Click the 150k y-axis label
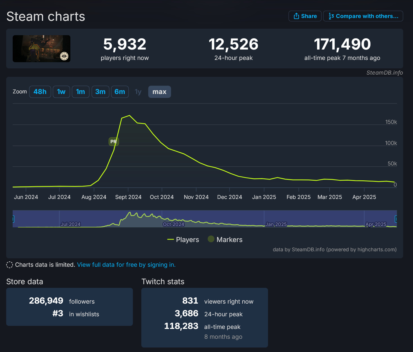Viewport: 413px width, 352px height. pyautogui.click(x=391, y=122)
